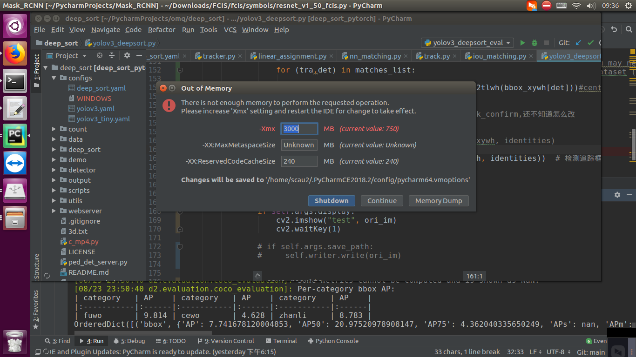
Task: Open the Refactor menu
Action: [x=162, y=29]
